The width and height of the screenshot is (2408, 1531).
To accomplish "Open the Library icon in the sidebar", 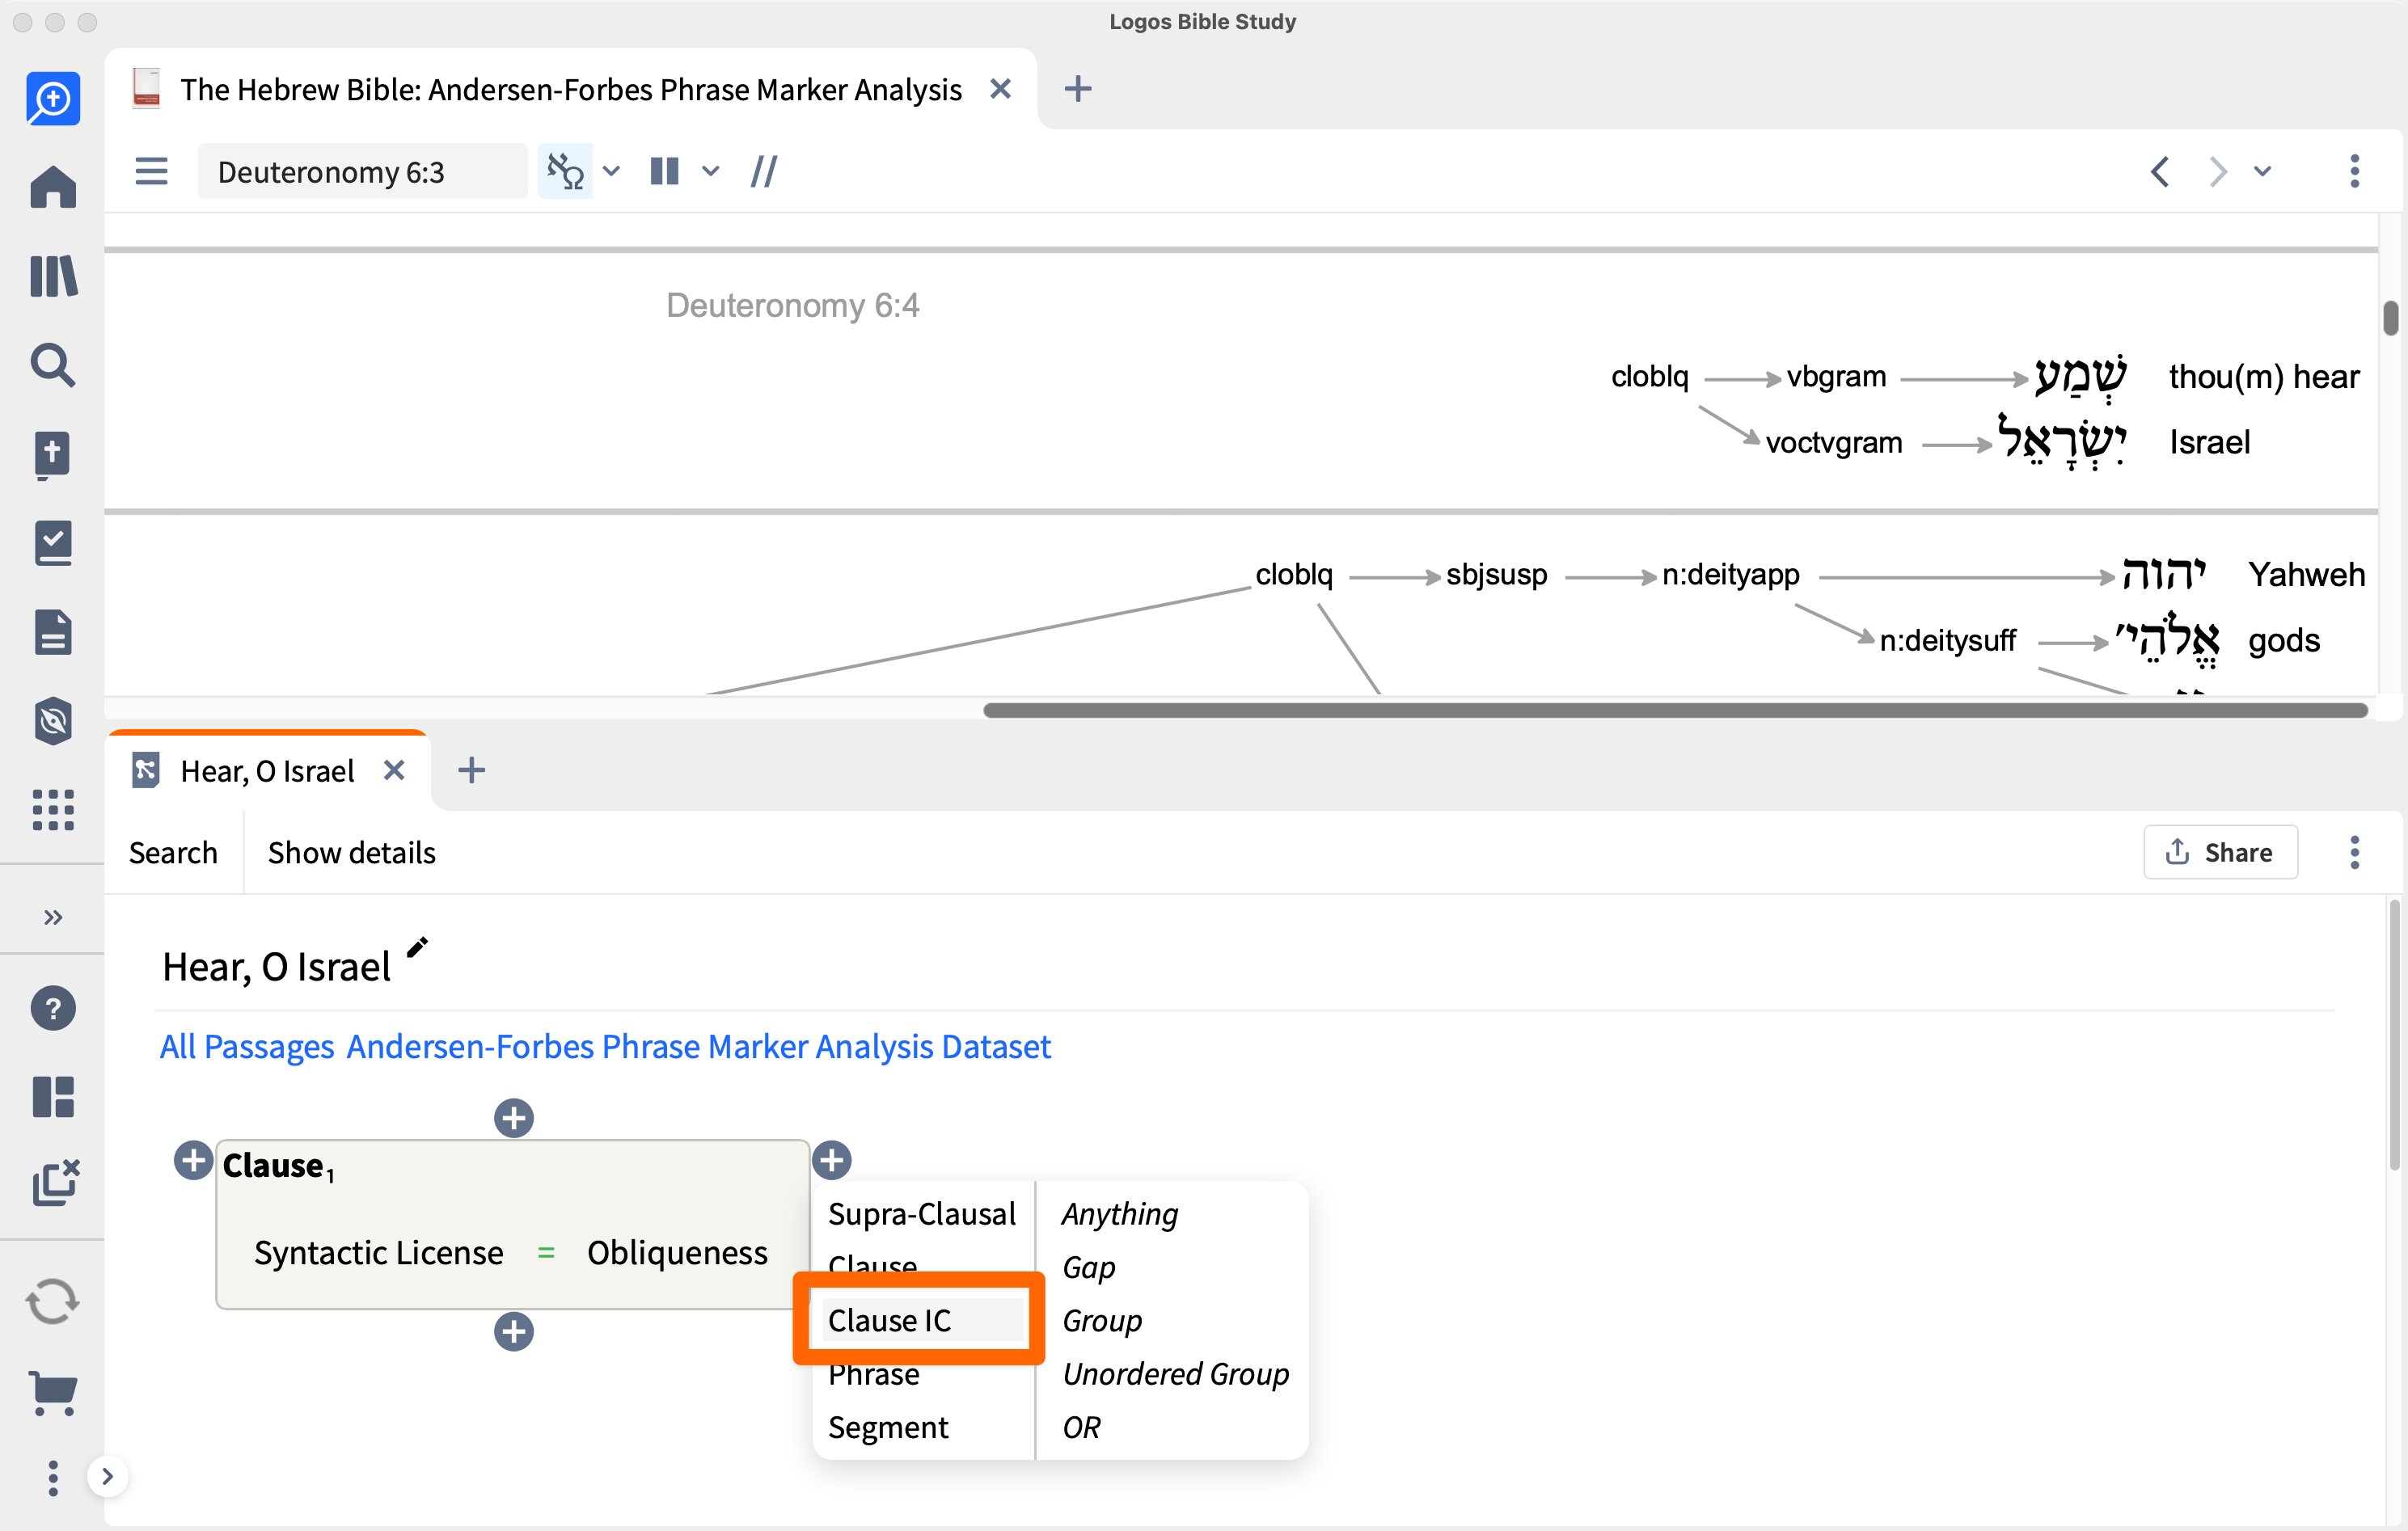I will pyautogui.click(x=53, y=276).
